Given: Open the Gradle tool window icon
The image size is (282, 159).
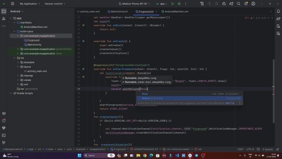Looking at the screenshot, I should click(278, 19).
